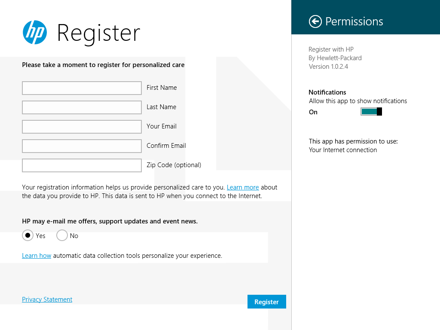Click the back arrow in Permissions header
Image resolution: width=440 pixels, height=330 pixels.
(x=315, y=21)
